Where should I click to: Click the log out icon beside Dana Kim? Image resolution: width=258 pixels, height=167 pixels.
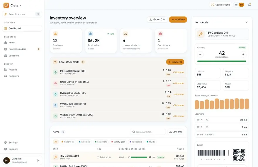coord(38,160)
